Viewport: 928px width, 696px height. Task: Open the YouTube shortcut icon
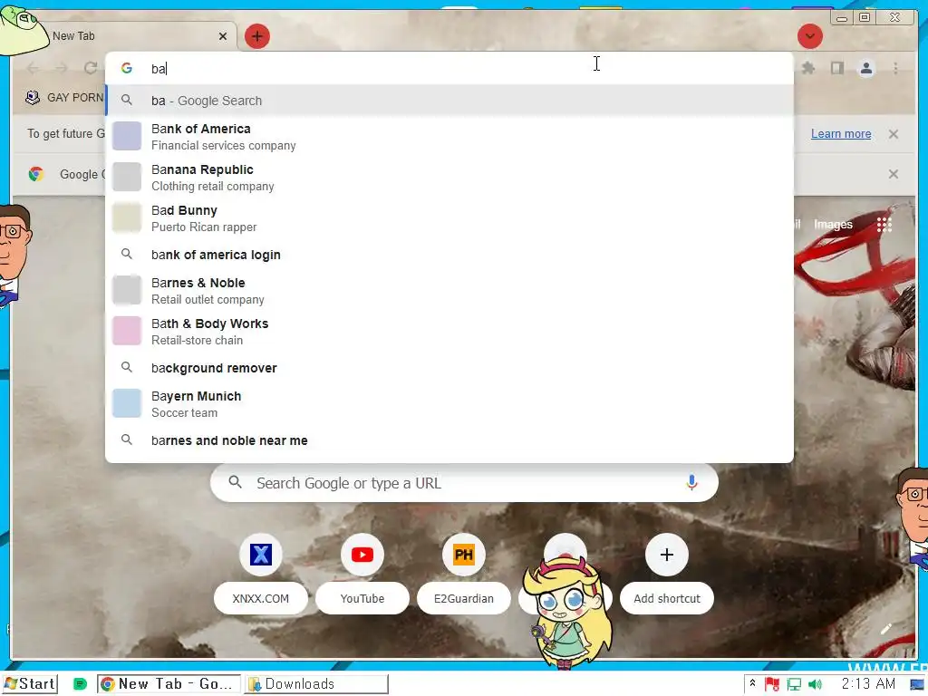click(x=362, y=555)
